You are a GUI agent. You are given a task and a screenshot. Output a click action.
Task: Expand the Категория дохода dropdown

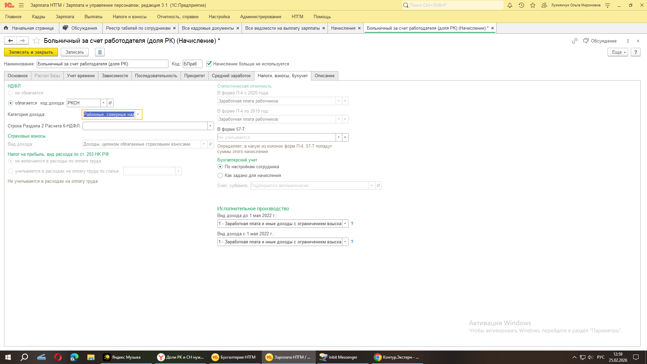click(138, 115)
